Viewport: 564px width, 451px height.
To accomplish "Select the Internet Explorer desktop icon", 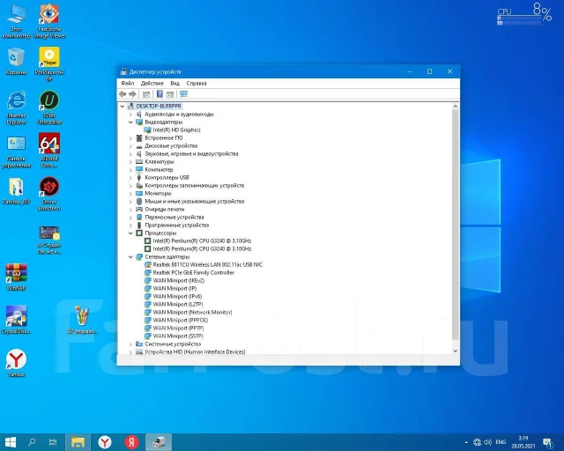I will pyautogui.click(x=16, y=107).
